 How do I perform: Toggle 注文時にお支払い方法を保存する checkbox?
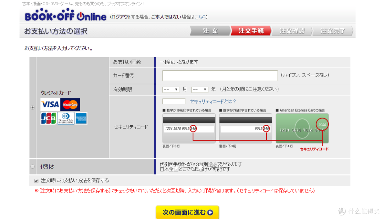click(37, 181)
